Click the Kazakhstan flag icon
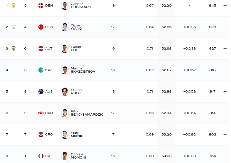Image resolution: width=231 pixels, height=163 pixels. pos(41,70)
